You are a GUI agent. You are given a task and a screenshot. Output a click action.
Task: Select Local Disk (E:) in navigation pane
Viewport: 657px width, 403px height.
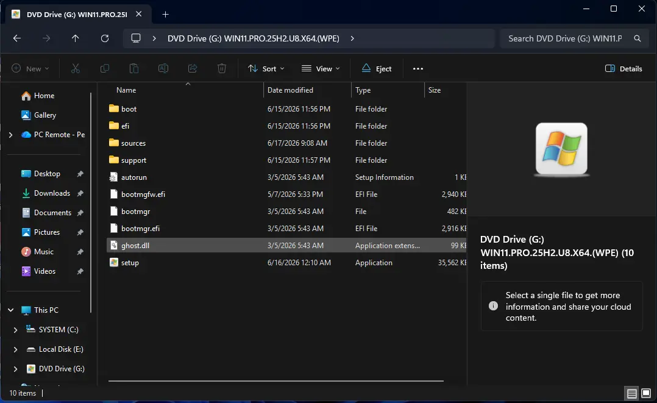(61, 349)
